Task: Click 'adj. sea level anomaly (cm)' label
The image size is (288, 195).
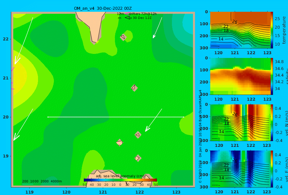Action: pyautogui.click(x=120, y=176)
